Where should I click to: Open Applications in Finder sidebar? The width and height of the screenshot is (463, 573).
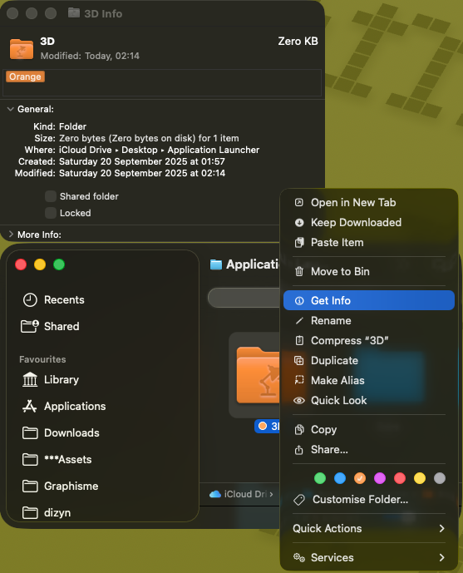click(102, 406)
